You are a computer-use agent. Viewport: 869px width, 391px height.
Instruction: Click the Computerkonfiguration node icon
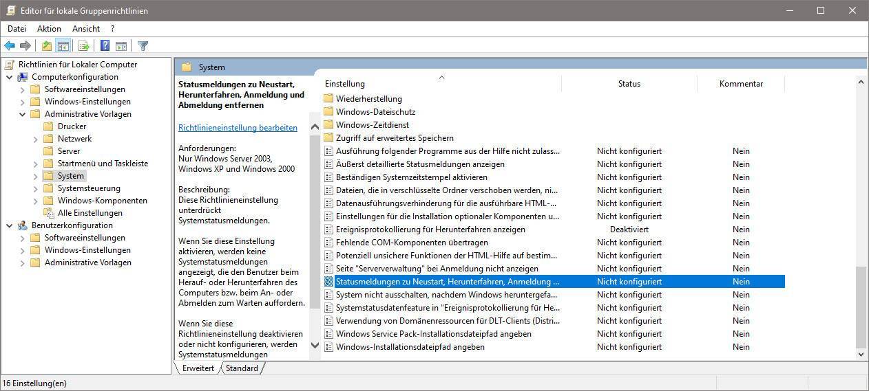(x=23, y=77)
